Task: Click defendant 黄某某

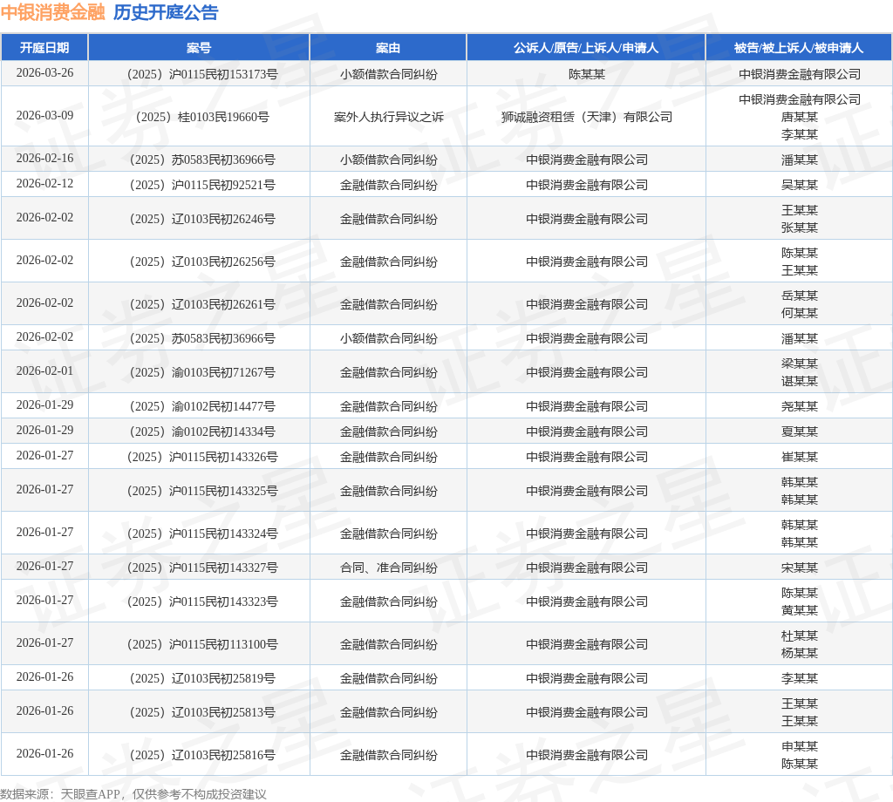Action: click(800, 610)
